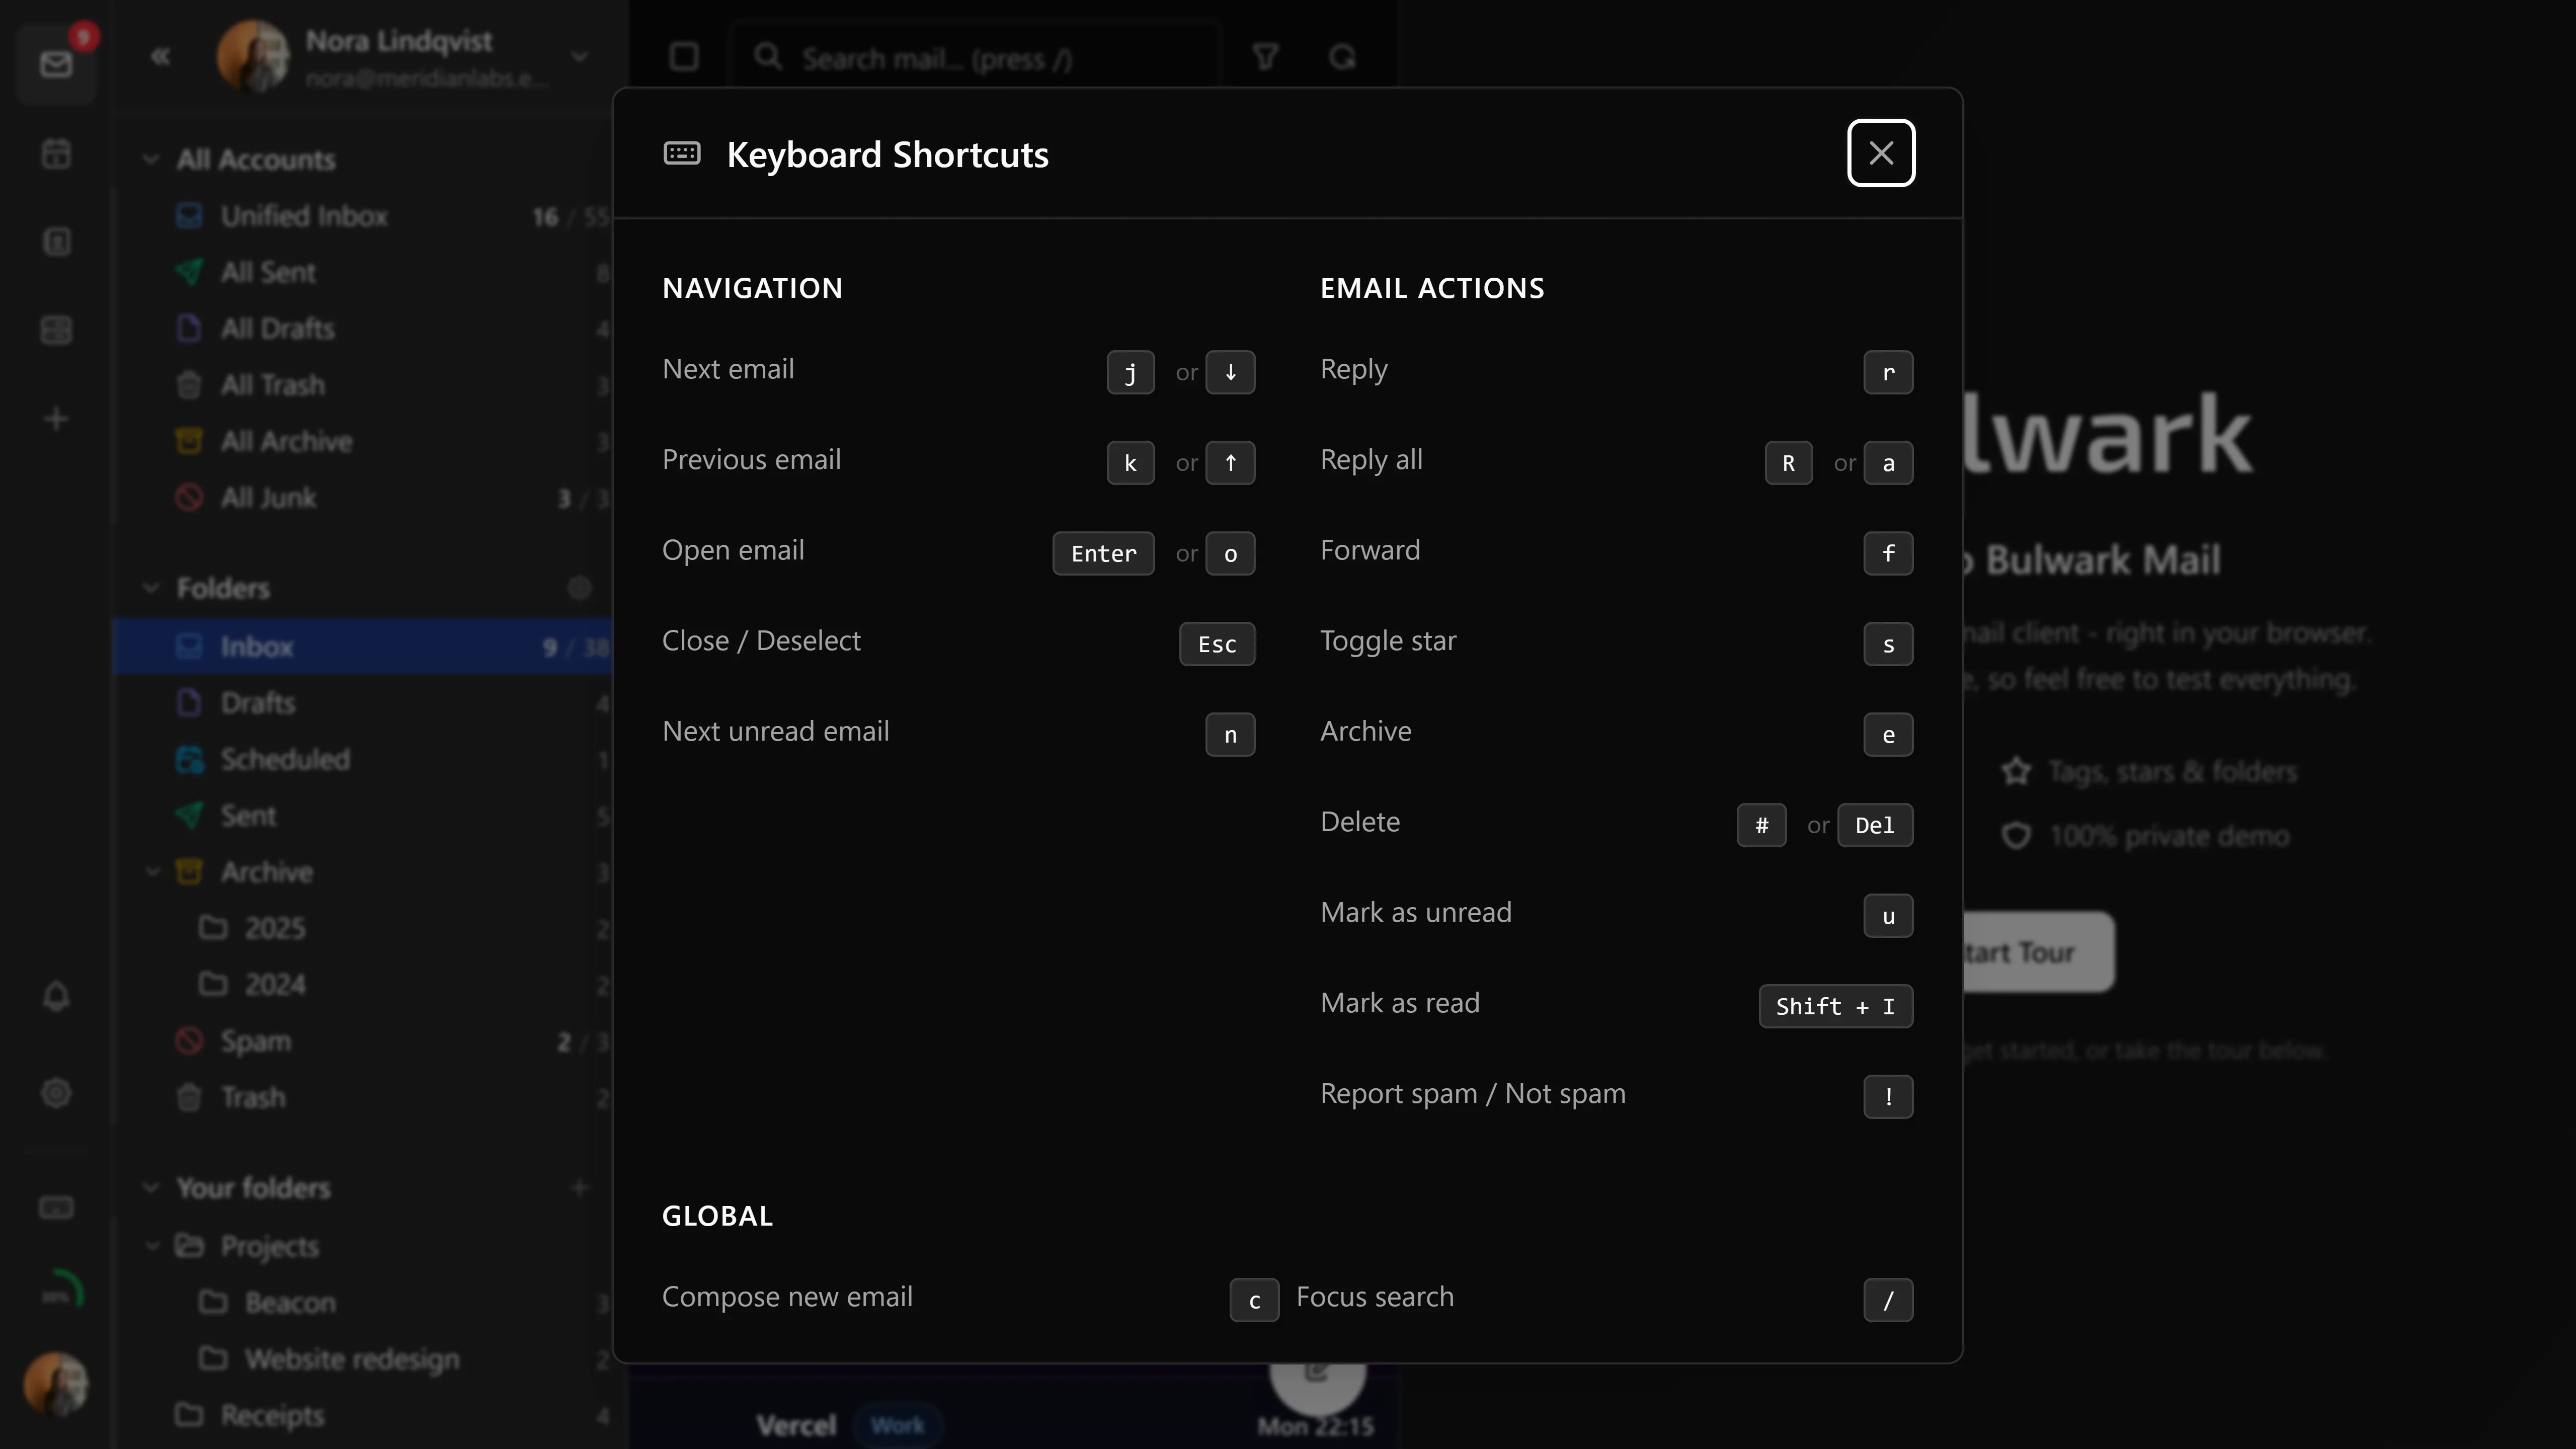Collapse the All Accounts section
Image resolution: width=2576 pixels, height=1449 pixels.
click(x=151, y=159)
